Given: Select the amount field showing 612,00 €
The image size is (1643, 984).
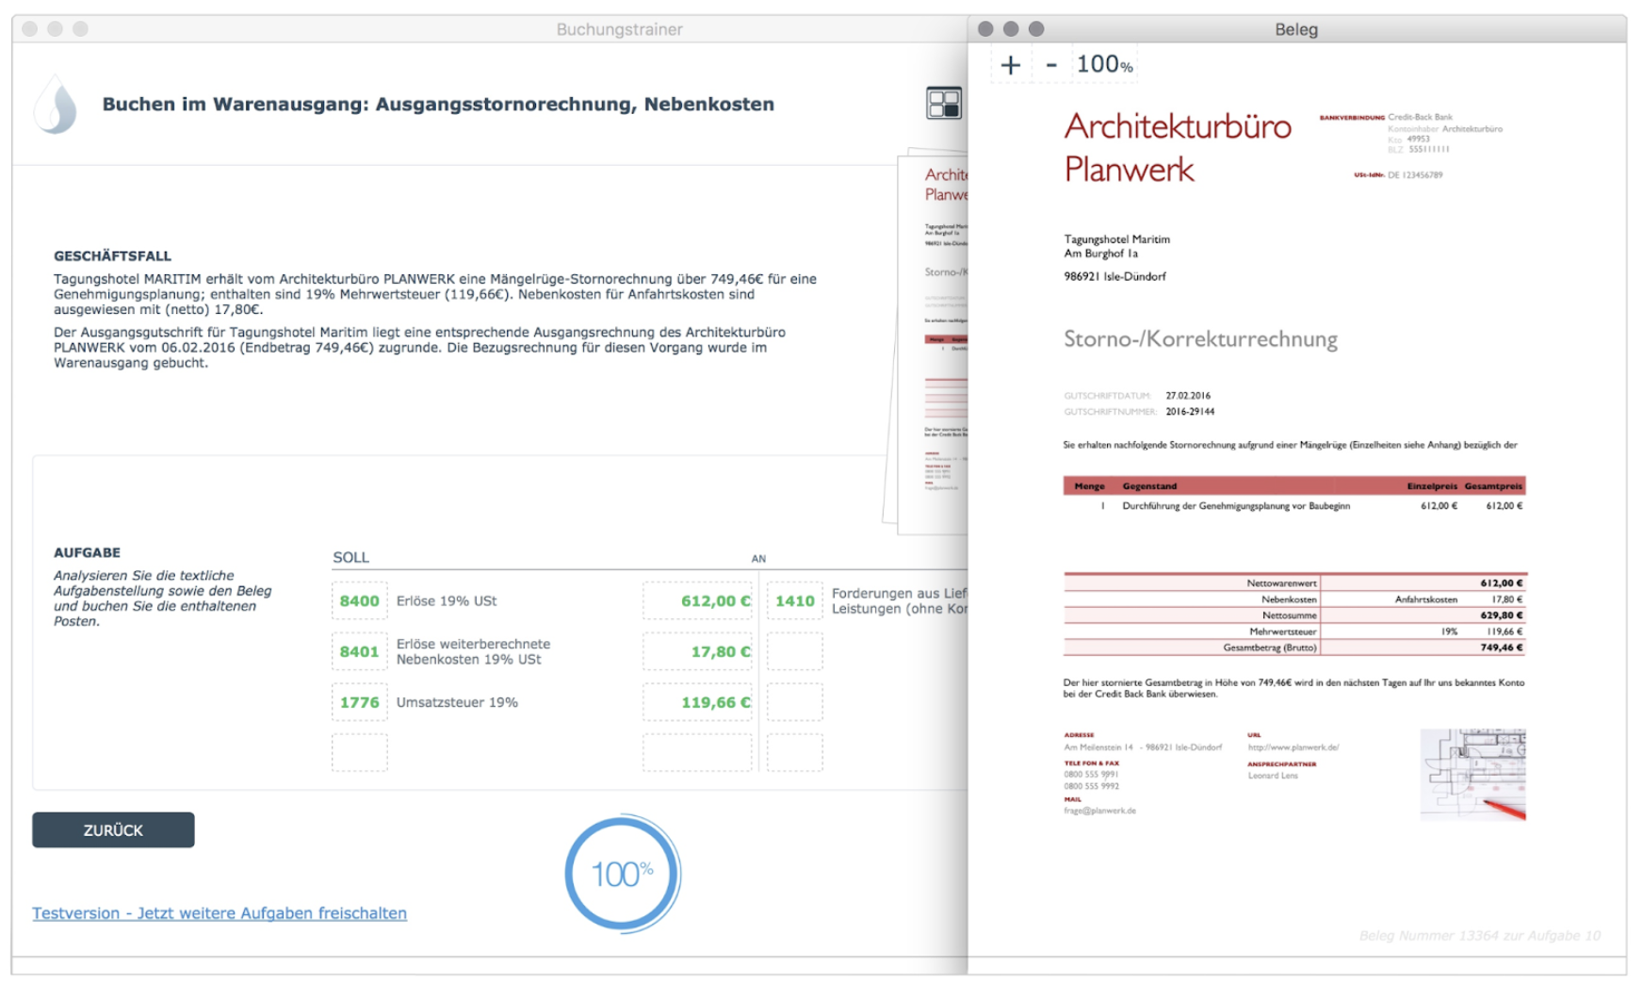Looking at the screenshot, I should [698, 600].
